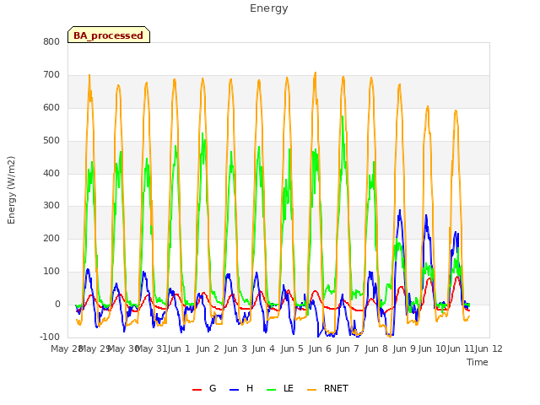Click the Energy (W/m2) axis label
The width and height of the screenshot is (540, 405).
(11, 190)
